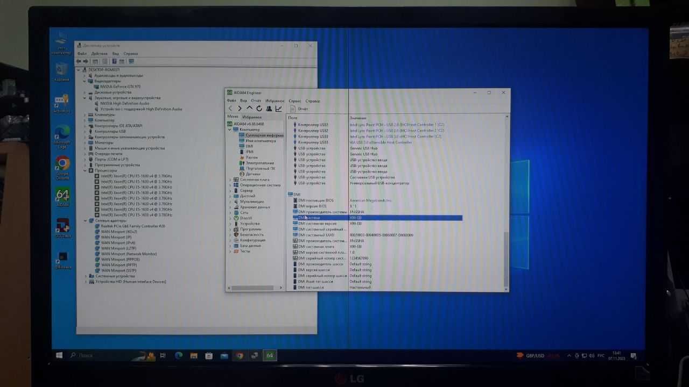Click the Отчёт report button

(x=299, y=109)
